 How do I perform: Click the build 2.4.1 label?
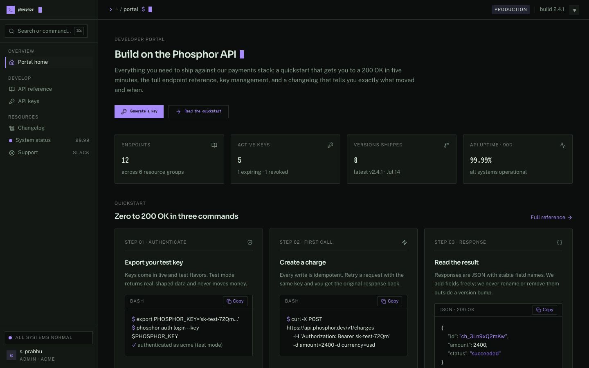552,9
